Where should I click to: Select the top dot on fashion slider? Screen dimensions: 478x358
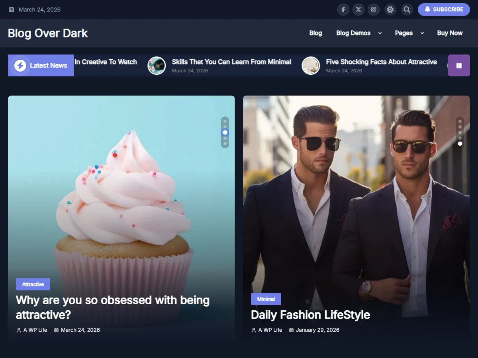tap(460, 121)
